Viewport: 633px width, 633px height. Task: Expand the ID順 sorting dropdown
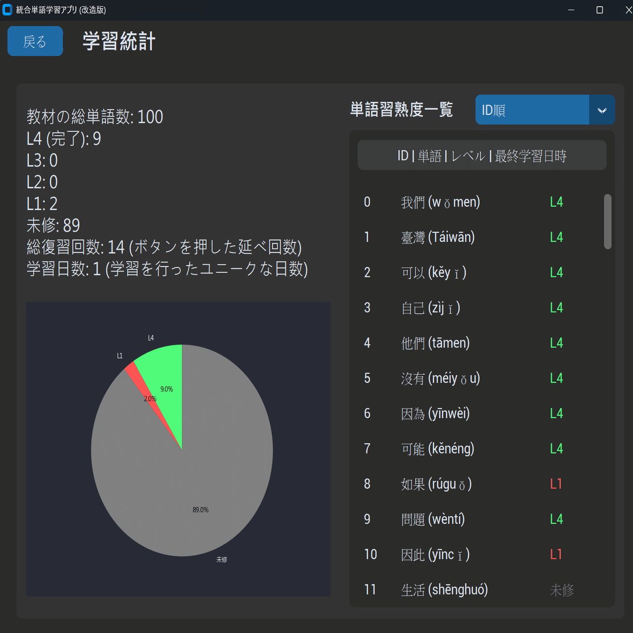[531, 110]
